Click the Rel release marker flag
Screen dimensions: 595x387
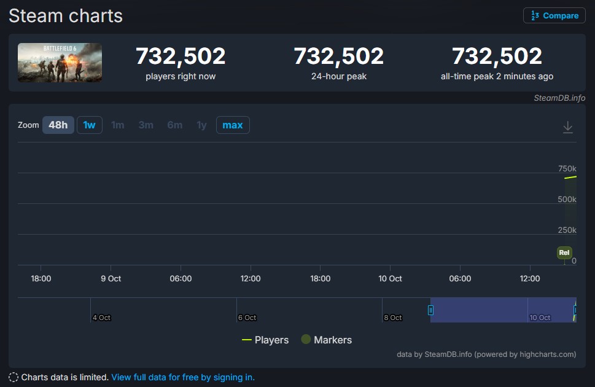pyautogui.click(x=564, y=252)
